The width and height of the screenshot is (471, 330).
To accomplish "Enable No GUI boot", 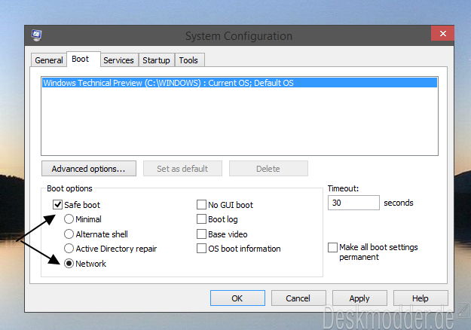I will [201, 205].
